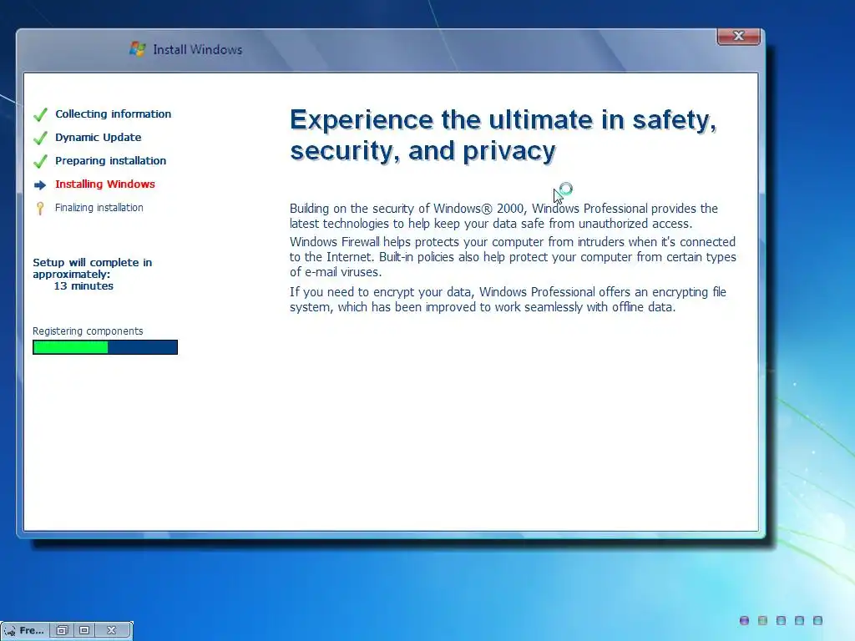This screenshot has height=641, width=855.
Task: Click the 'Install Windows' title text
Action: [197, 49]
